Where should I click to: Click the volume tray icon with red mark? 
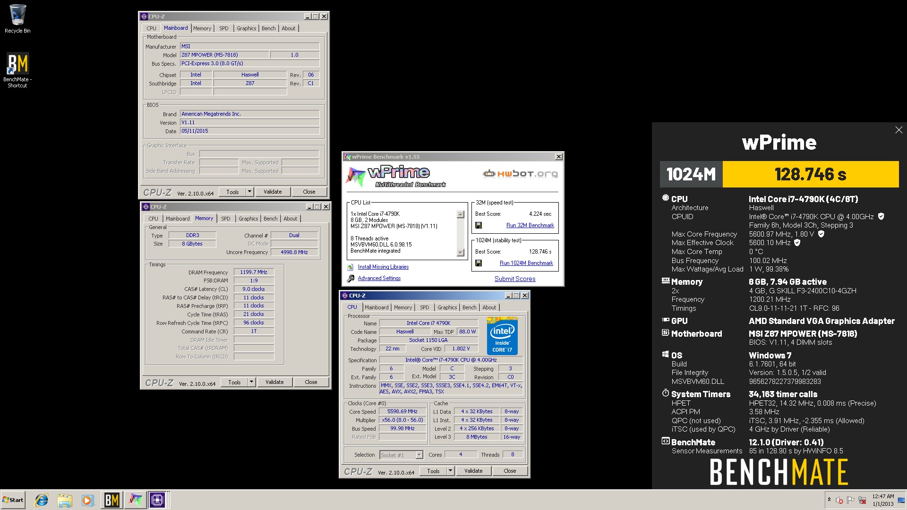(839, 500)
